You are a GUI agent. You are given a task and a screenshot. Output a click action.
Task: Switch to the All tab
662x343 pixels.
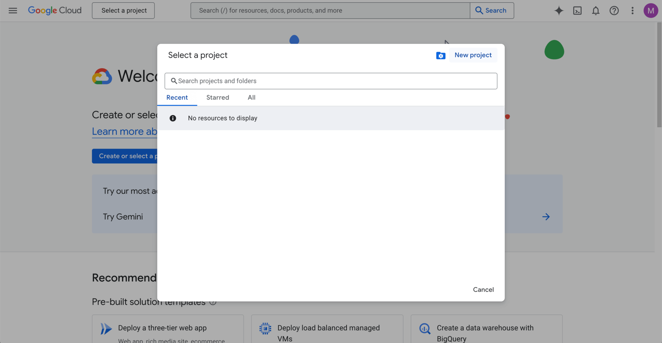pos(251,98)
